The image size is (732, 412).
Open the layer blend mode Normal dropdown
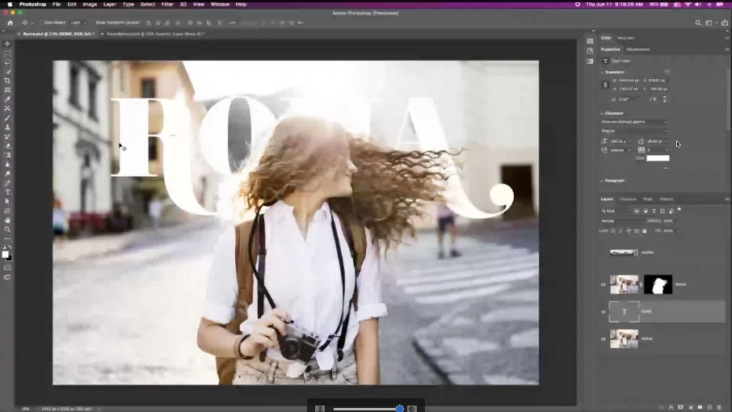tap(621, 221)
